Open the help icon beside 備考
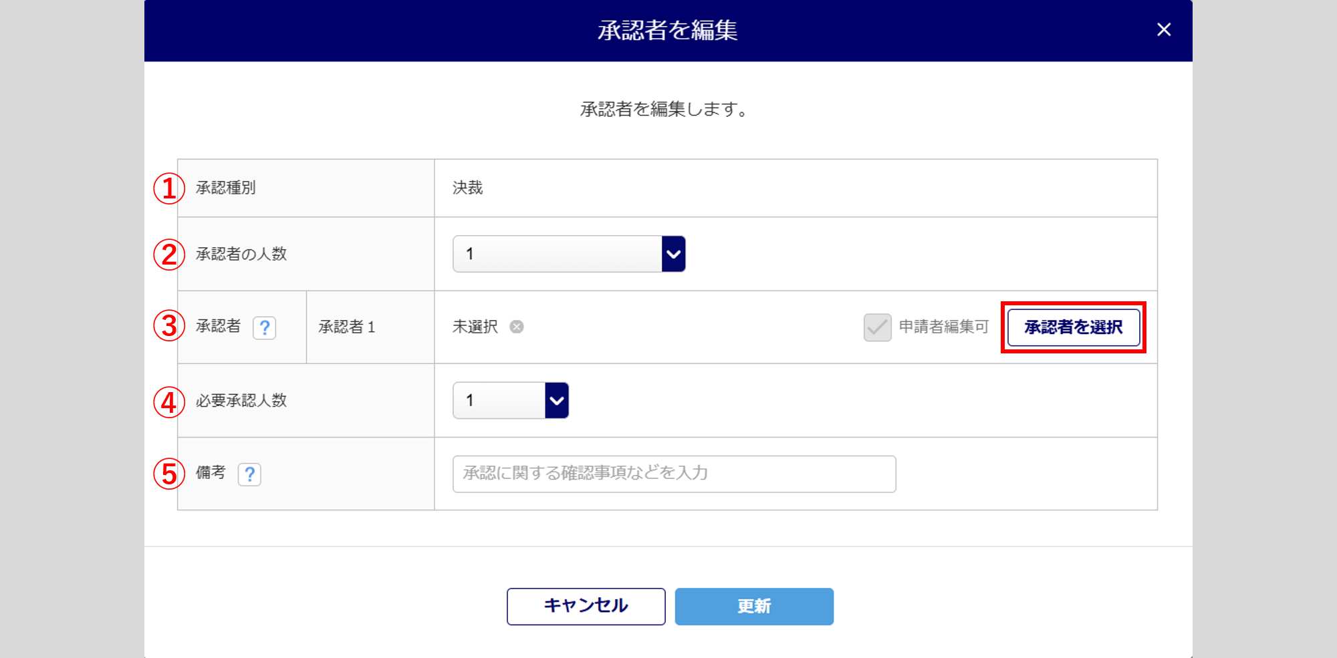This screenshot has width=1337, height=658. coord(249,474)
